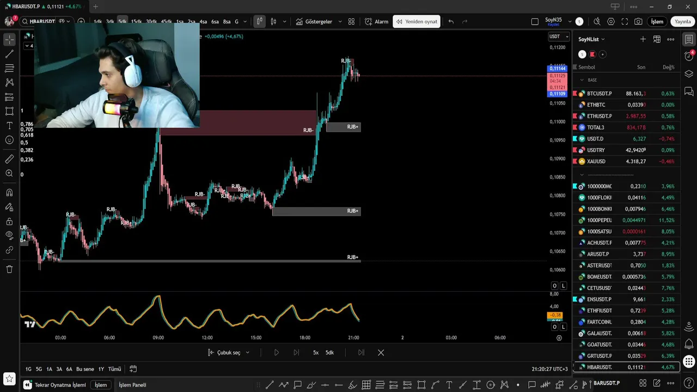Select the ruler measure tool
The width and height of the screenshot is (697, 392).
click(x=9, y=159)
